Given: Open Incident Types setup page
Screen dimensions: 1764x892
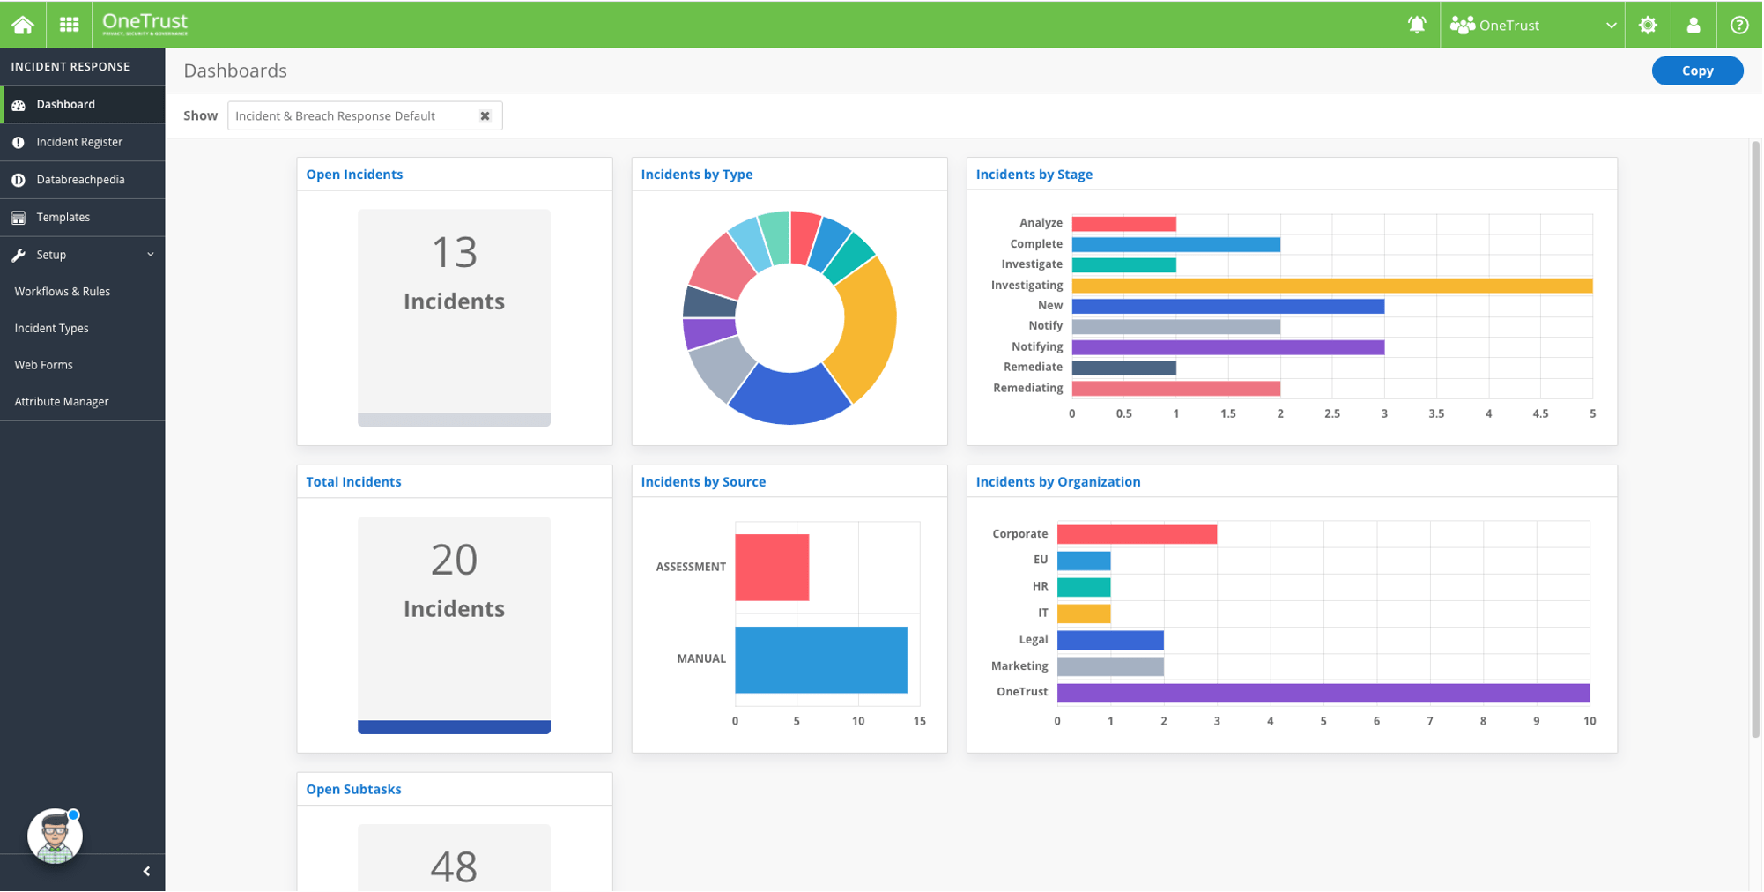Looking at the screenshot, I should coord(52,329).
